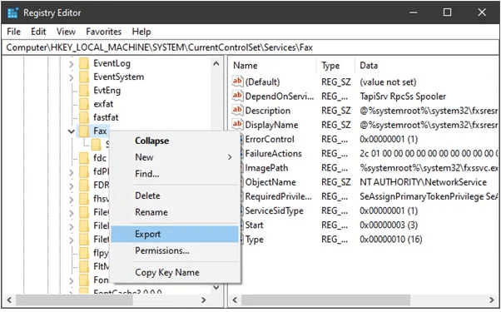Select the fastfat key label
The height and width of the screenshot is (312, 501).
pos(106,117)
